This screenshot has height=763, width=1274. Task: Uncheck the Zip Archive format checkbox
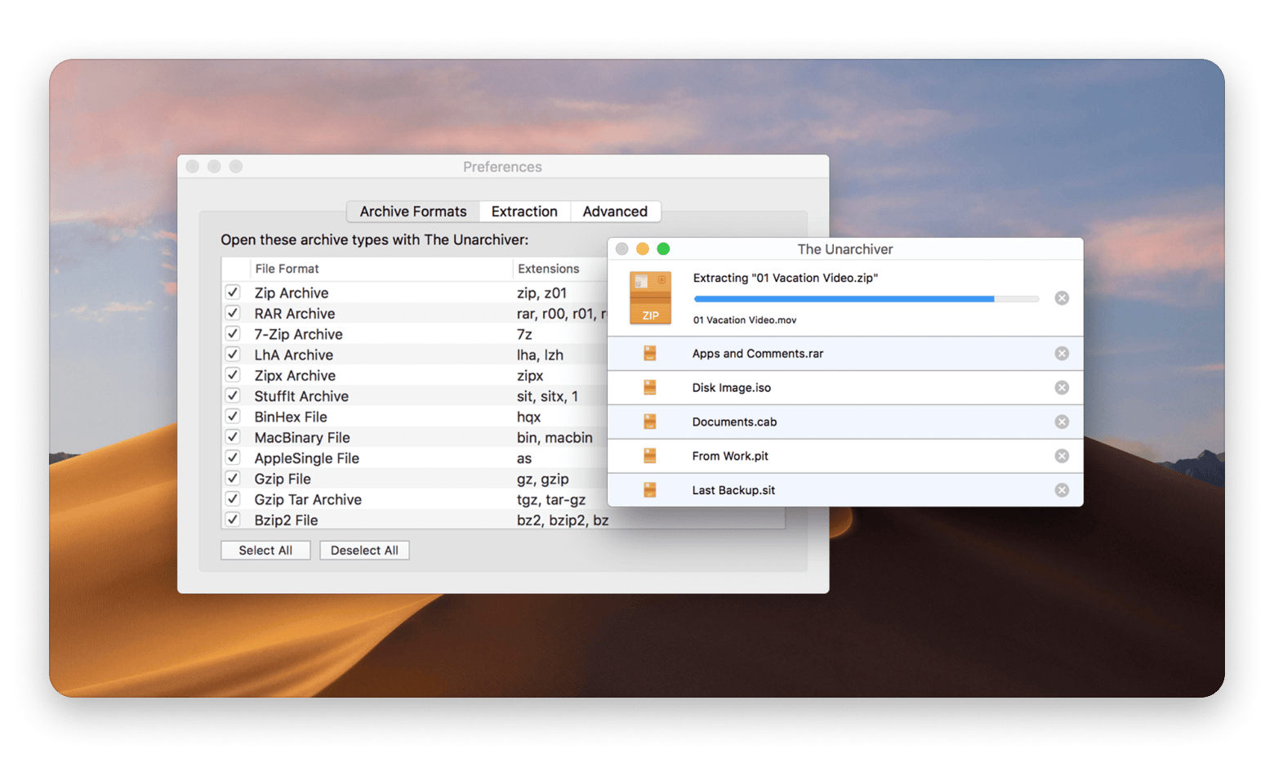pos(233,292)
